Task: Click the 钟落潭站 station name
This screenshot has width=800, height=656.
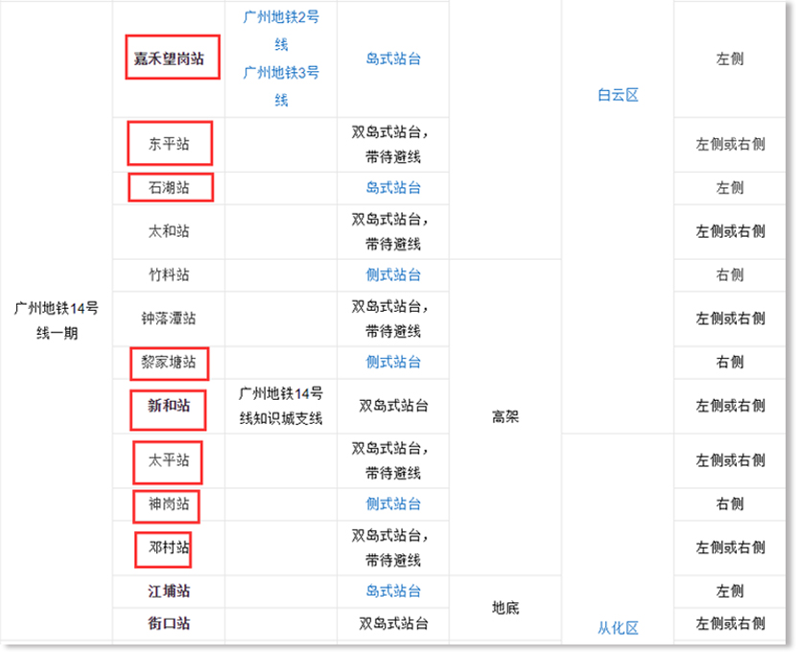Action: 169,318
